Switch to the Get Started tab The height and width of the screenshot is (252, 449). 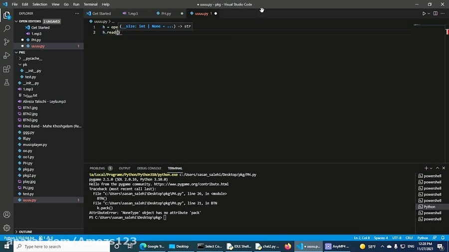(x=101, y=13)
